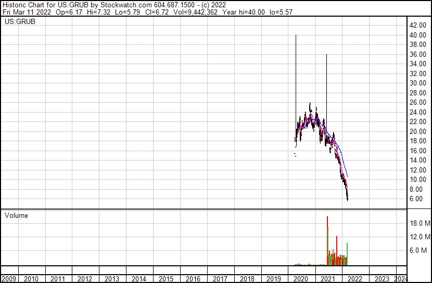Click the 20.00 price axis label
Image resolution: width=432 pixels, height=283 pixels.
point(417,131)
